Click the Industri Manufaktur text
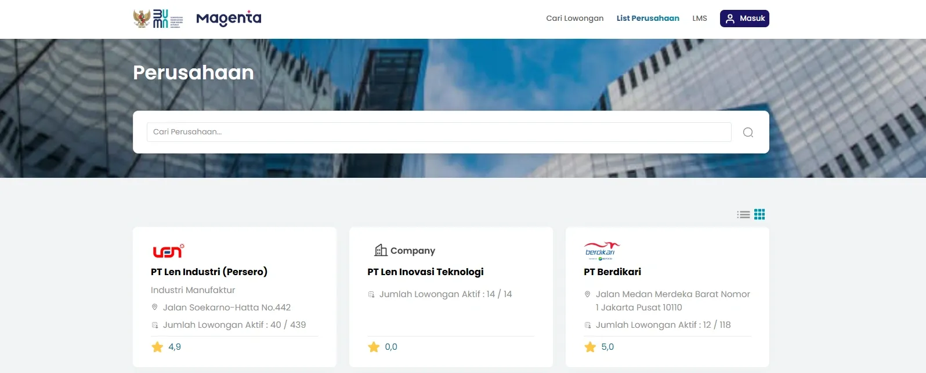This screenshot has width=926, height=373. tap(193, 290)
